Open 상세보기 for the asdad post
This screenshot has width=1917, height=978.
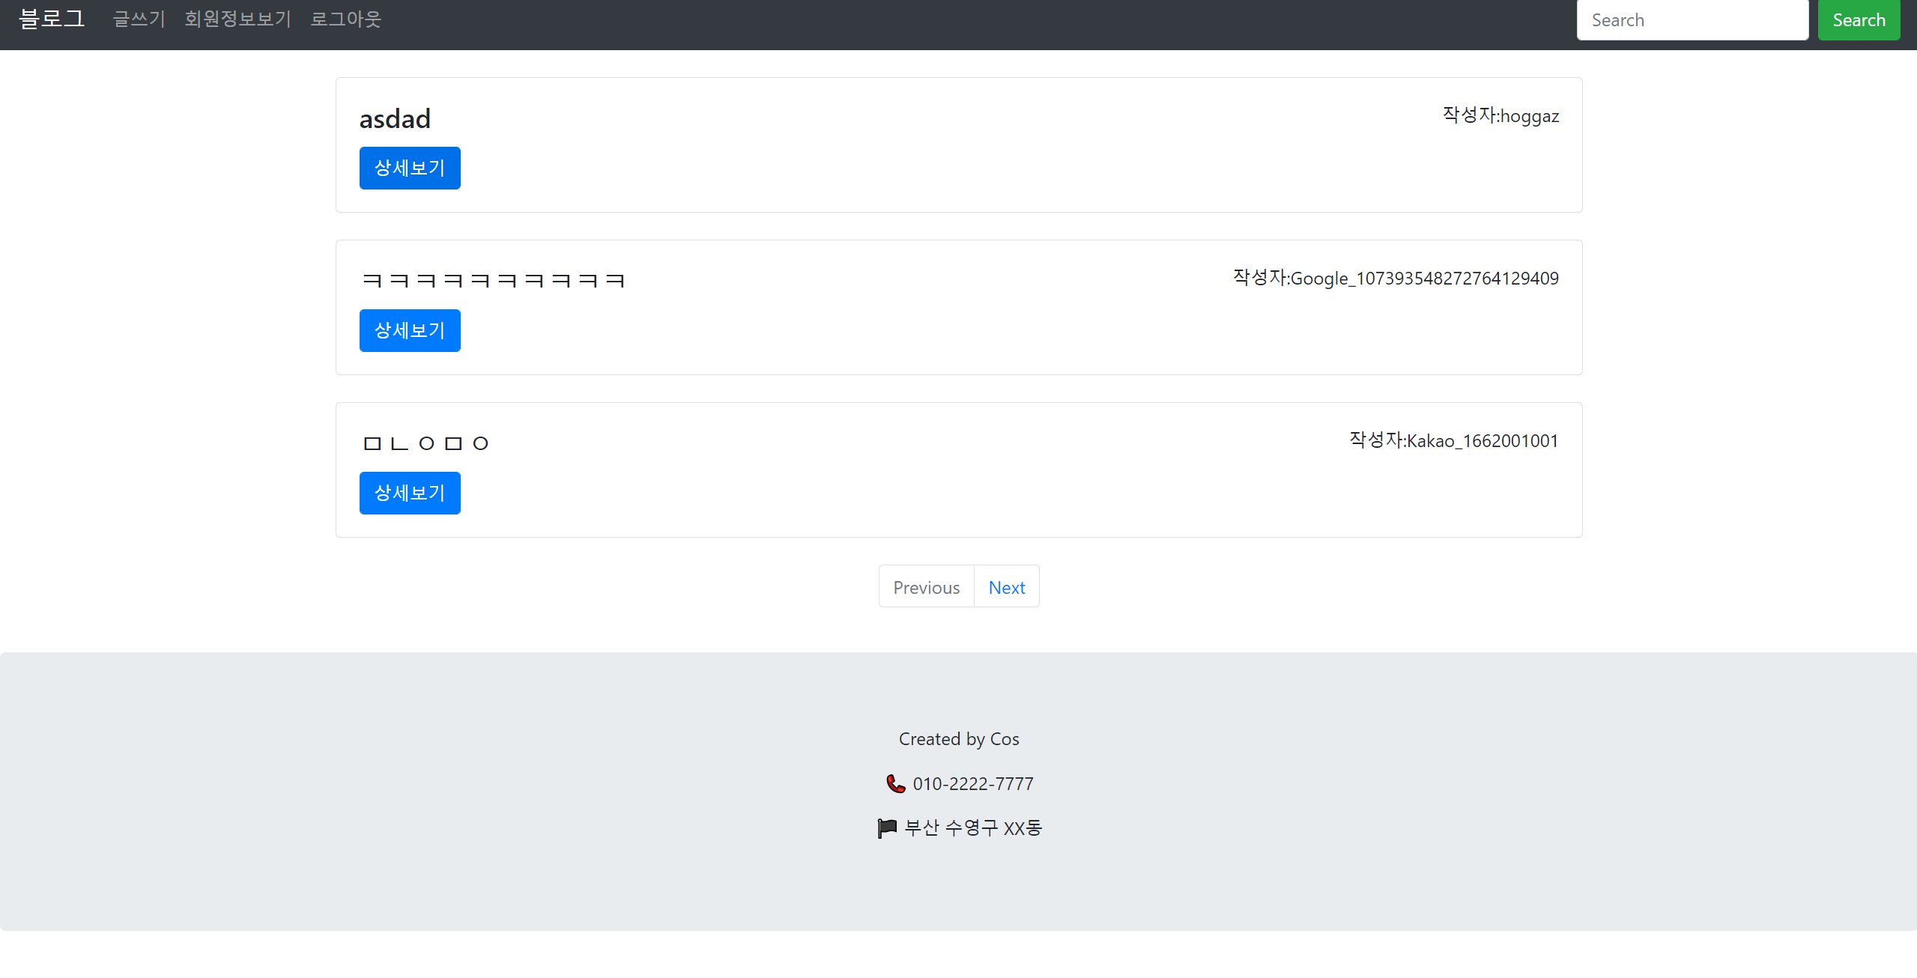coord(409,168)
